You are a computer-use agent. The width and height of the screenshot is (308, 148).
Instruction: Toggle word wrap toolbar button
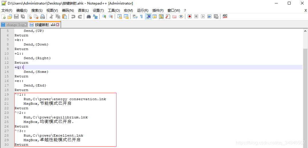pyautogui.click(x=135, y=17)
